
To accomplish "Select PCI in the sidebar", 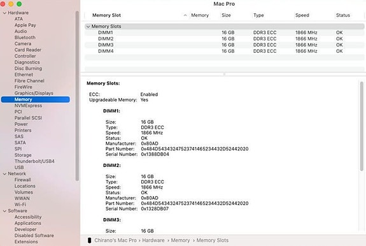I will point(18,112).
